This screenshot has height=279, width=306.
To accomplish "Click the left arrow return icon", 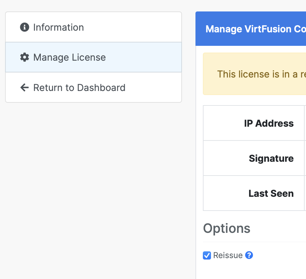I will [25, 87].
